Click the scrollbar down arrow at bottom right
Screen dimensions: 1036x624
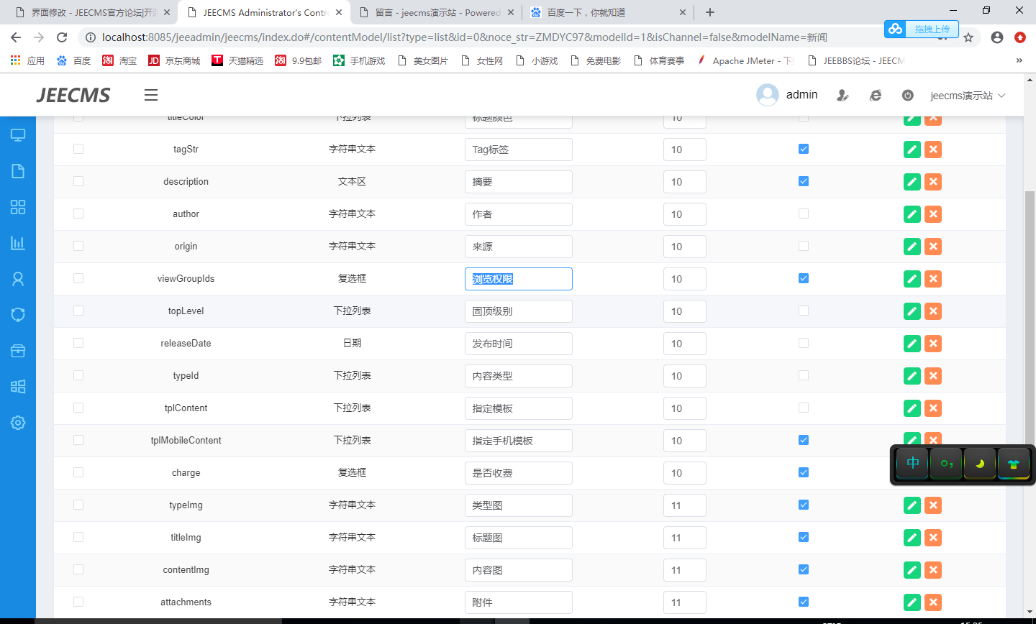pyautogui.click(x=1030, y=612)
